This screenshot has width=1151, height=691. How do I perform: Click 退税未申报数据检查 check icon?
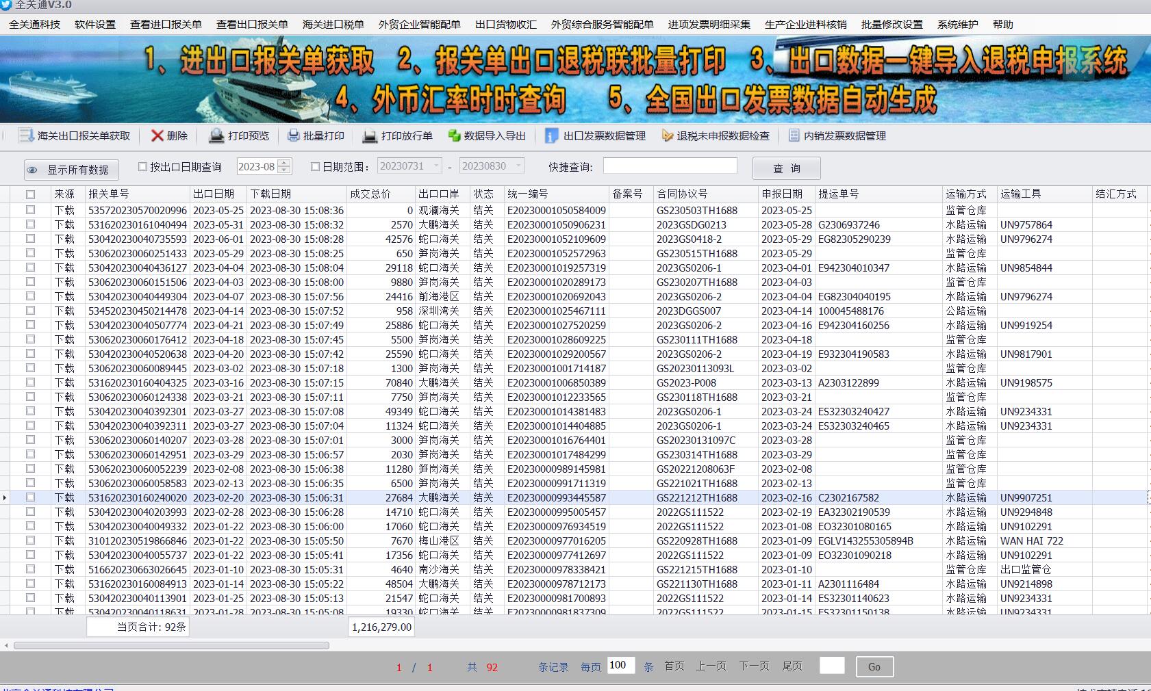click(x=668, y=135)
